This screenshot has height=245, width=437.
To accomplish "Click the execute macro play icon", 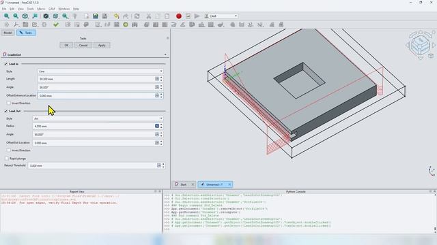I will coord(197,16).
